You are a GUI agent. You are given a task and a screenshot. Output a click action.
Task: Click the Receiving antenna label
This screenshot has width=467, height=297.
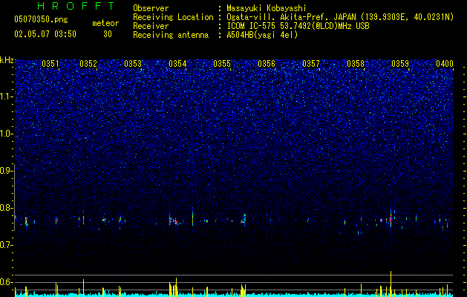click(171, 35)
